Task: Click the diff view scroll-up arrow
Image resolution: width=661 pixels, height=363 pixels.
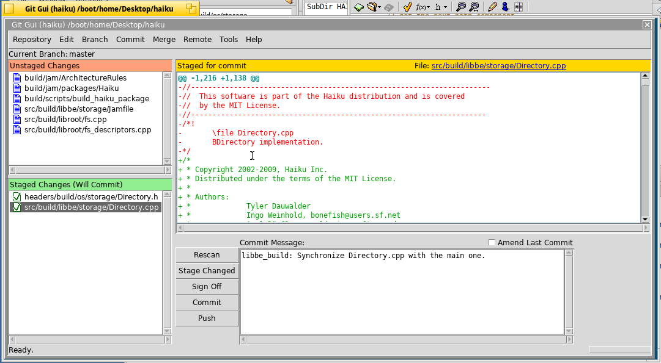Action: tap(645, 76)
